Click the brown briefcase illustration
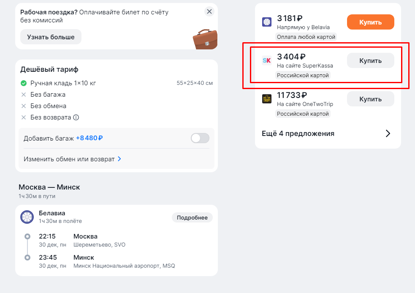The width and height of the screenshot is (415, 293). click(x=205, y=39)
